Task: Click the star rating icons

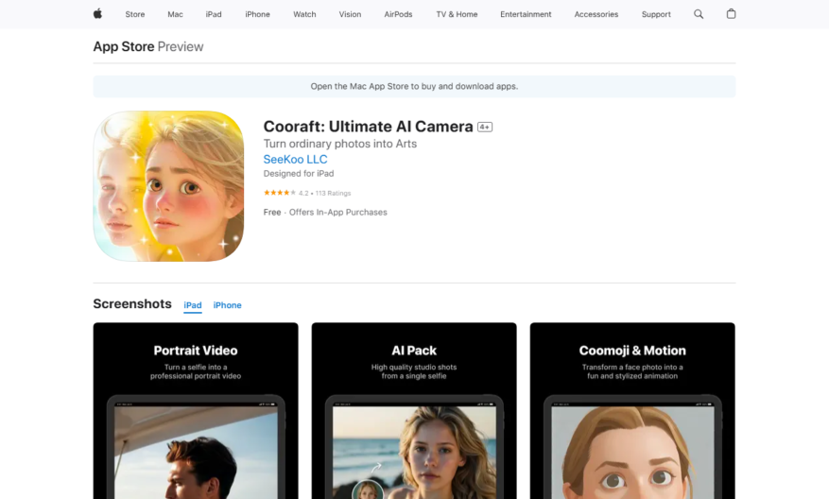Action: (280, 193)
